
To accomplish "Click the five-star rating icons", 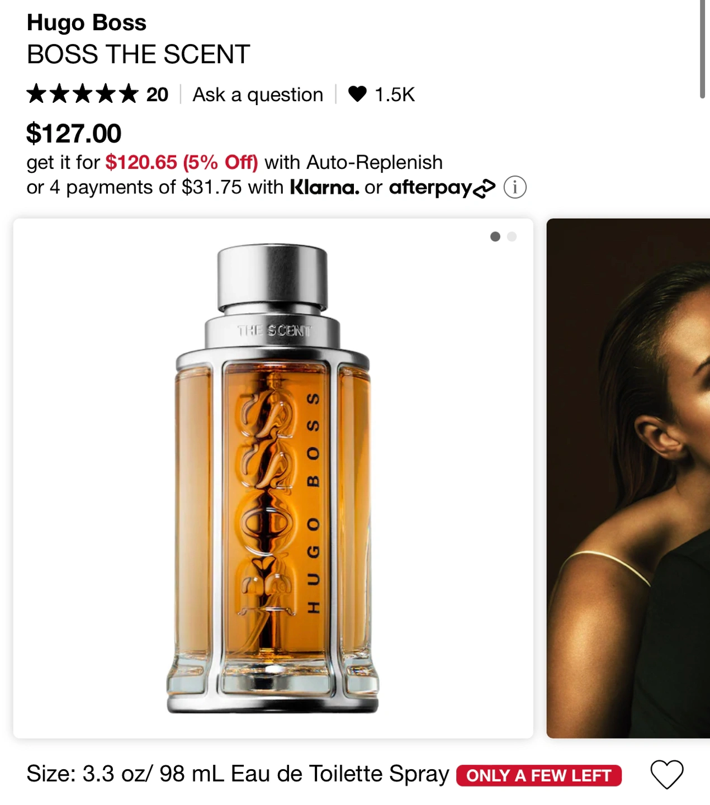I will click(x=82, y=94).
